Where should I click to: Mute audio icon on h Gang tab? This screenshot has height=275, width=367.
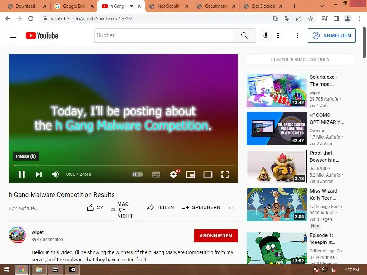132,6
